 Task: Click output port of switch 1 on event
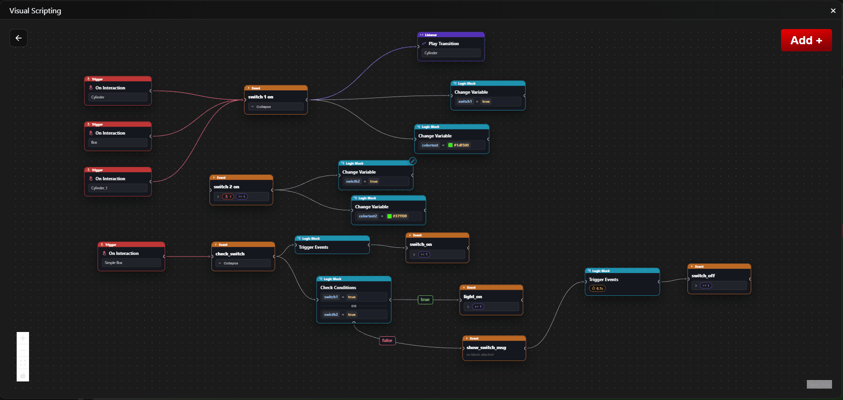307,100
